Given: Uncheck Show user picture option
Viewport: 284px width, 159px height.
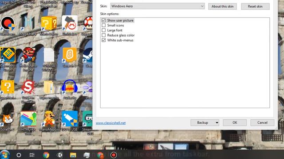Looking at the screenshot, I should tap(103, 20).
